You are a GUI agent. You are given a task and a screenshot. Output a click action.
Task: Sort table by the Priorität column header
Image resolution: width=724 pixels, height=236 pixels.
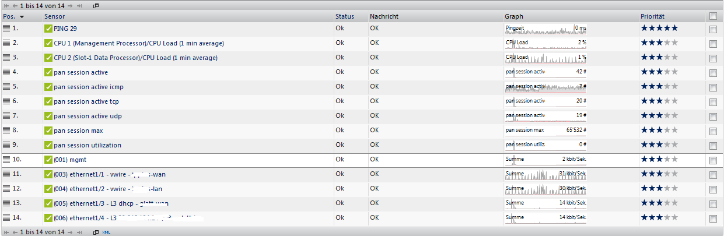652,16
